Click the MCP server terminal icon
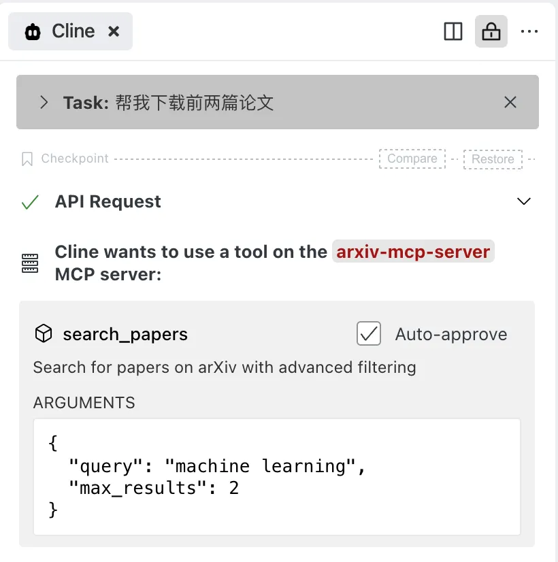 click(x=30, y=262)
